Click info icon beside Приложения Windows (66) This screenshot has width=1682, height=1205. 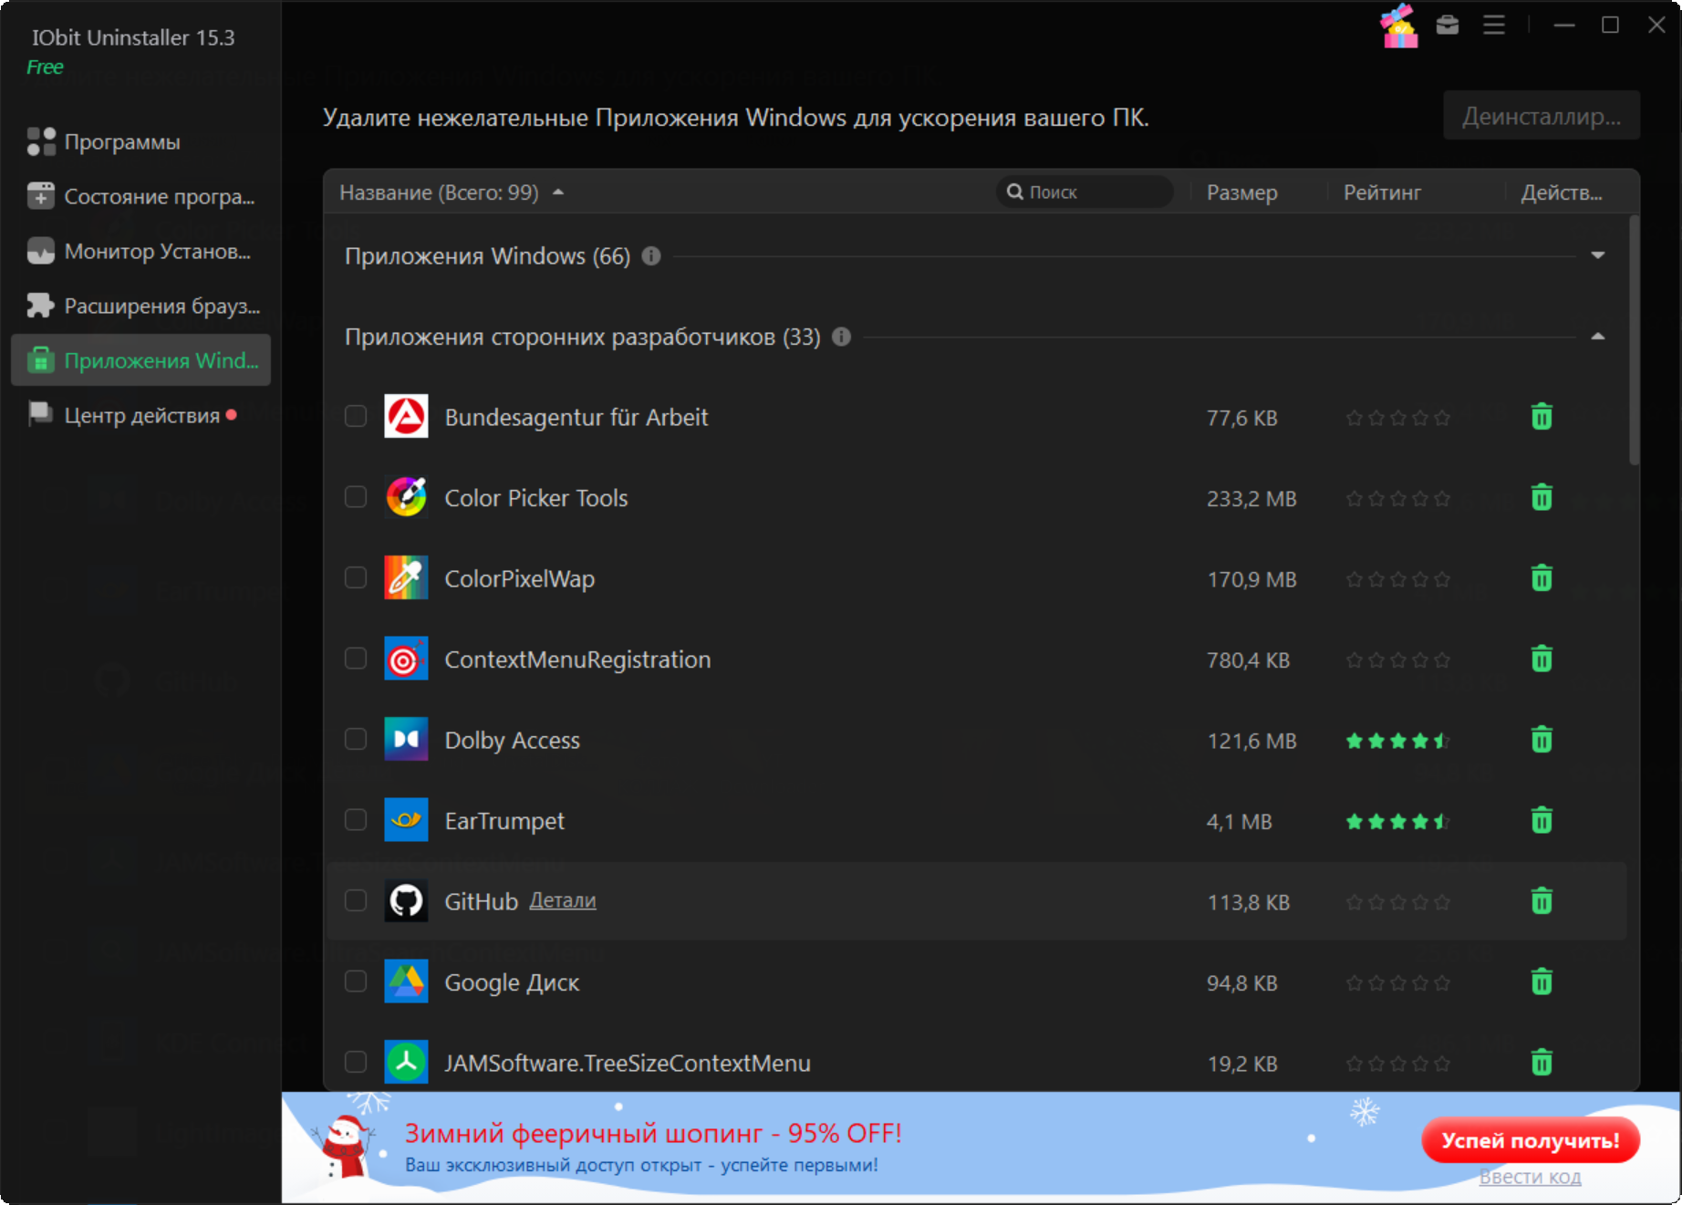(650, 256)
